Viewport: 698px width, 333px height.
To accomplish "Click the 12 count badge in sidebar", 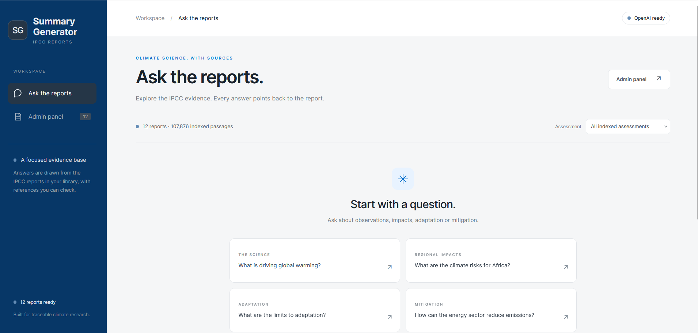I will pyautogui.click(x=85, y=116).
